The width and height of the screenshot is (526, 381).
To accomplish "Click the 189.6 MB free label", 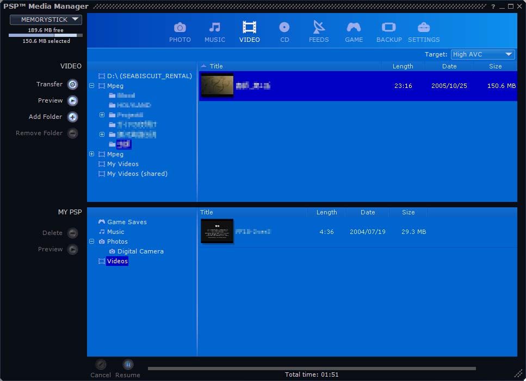I will [45, 30].
